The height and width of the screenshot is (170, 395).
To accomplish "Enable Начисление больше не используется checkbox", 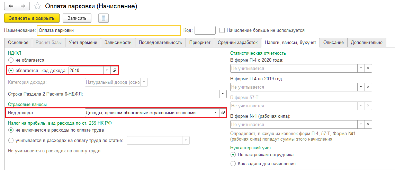I will tap(222, 30).
